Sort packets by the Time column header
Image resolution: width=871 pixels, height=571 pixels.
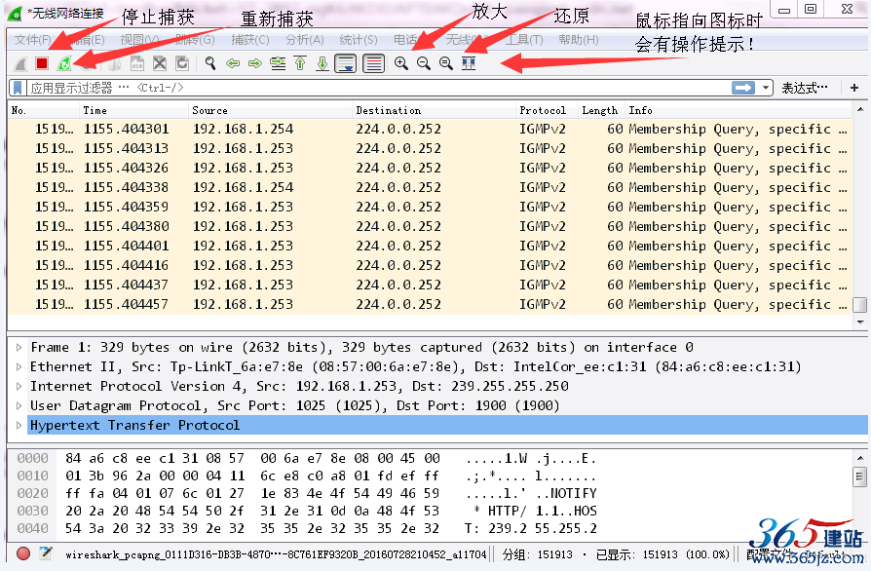pos(134,110)
